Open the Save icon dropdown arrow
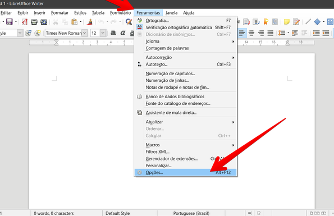Viewport: 334px width, 216px height. click(16, 22)
